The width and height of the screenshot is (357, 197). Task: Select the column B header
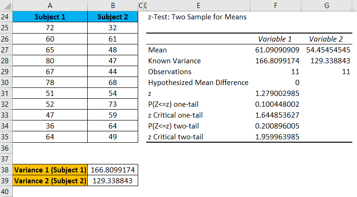pyautogui.click(x=113, y=5)
